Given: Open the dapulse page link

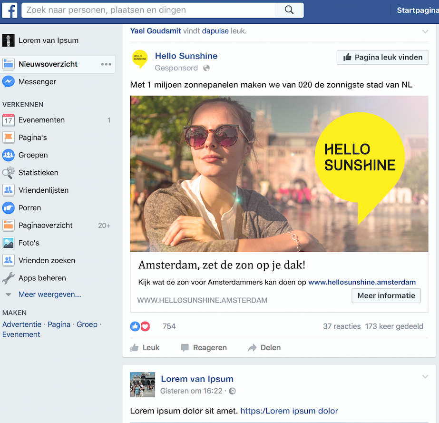Looking at the screenshot, I should click(215, 31).
